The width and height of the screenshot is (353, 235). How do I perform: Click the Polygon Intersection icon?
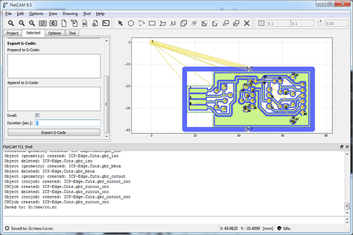coord(194,23)
